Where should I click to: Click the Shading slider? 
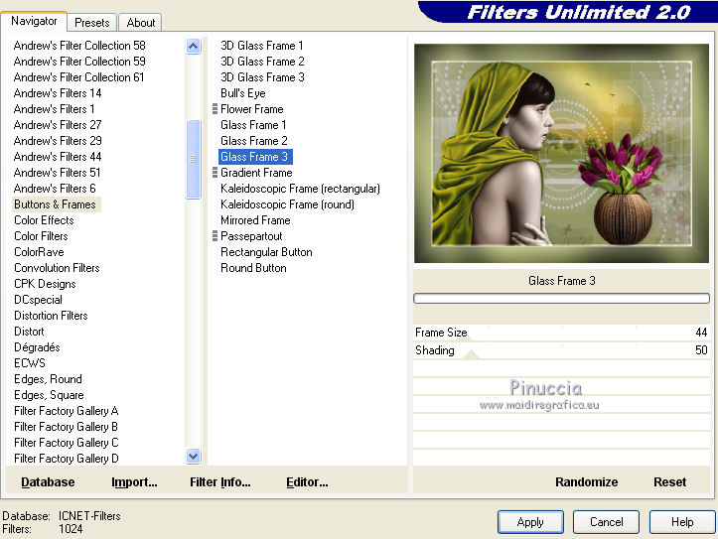point(561,350)
